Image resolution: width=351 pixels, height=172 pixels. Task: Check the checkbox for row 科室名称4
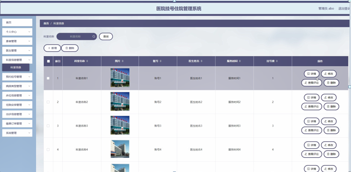(48, 150)
